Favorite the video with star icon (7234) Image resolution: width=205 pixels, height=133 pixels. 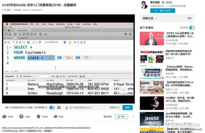[x=38, y=116]
